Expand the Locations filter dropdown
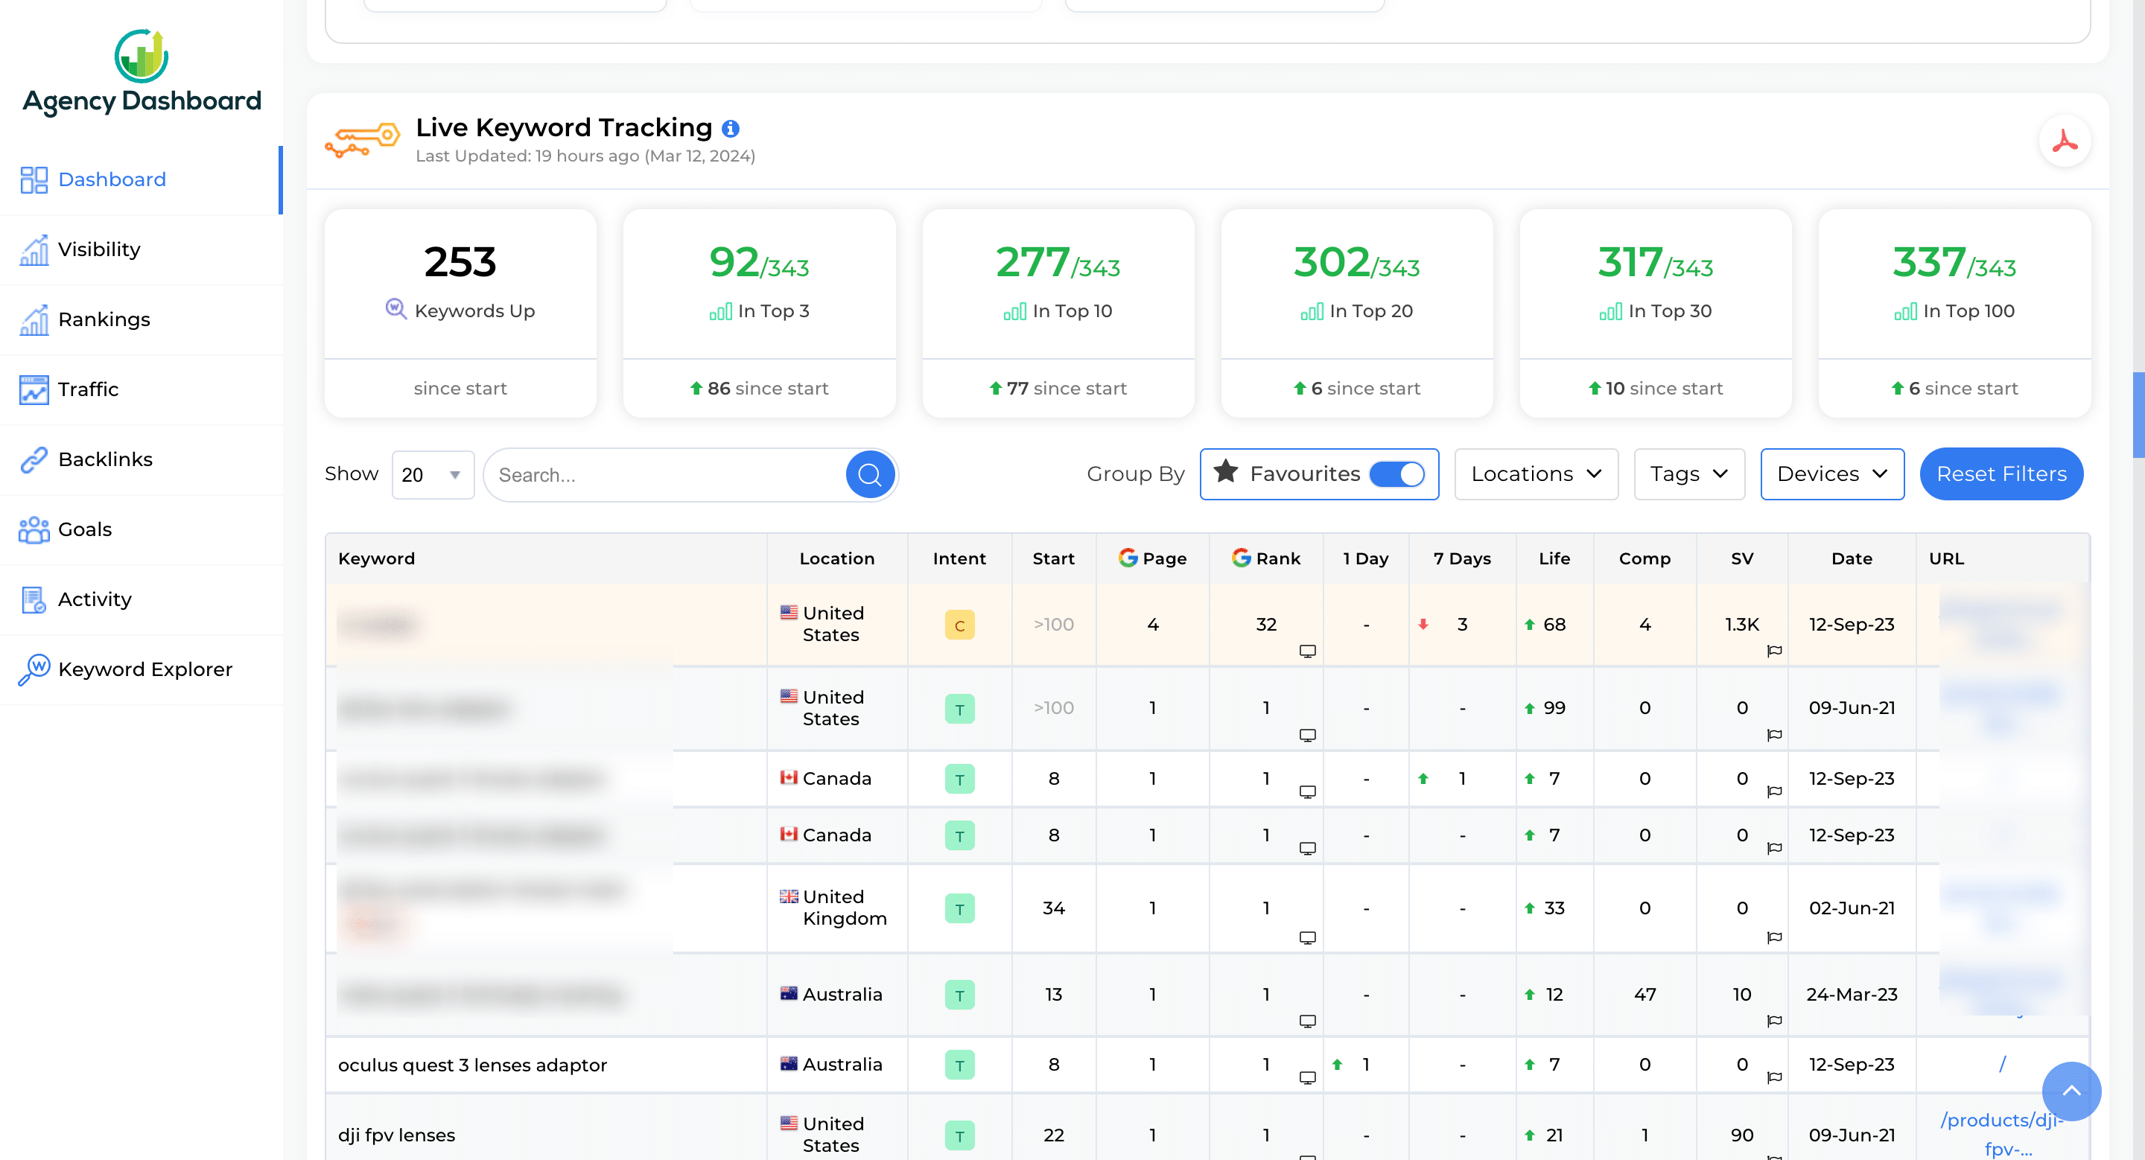 coord(1537,474)
